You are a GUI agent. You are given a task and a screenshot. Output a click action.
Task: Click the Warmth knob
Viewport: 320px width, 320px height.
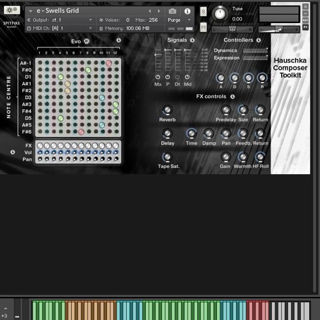[x=243, y=157]
